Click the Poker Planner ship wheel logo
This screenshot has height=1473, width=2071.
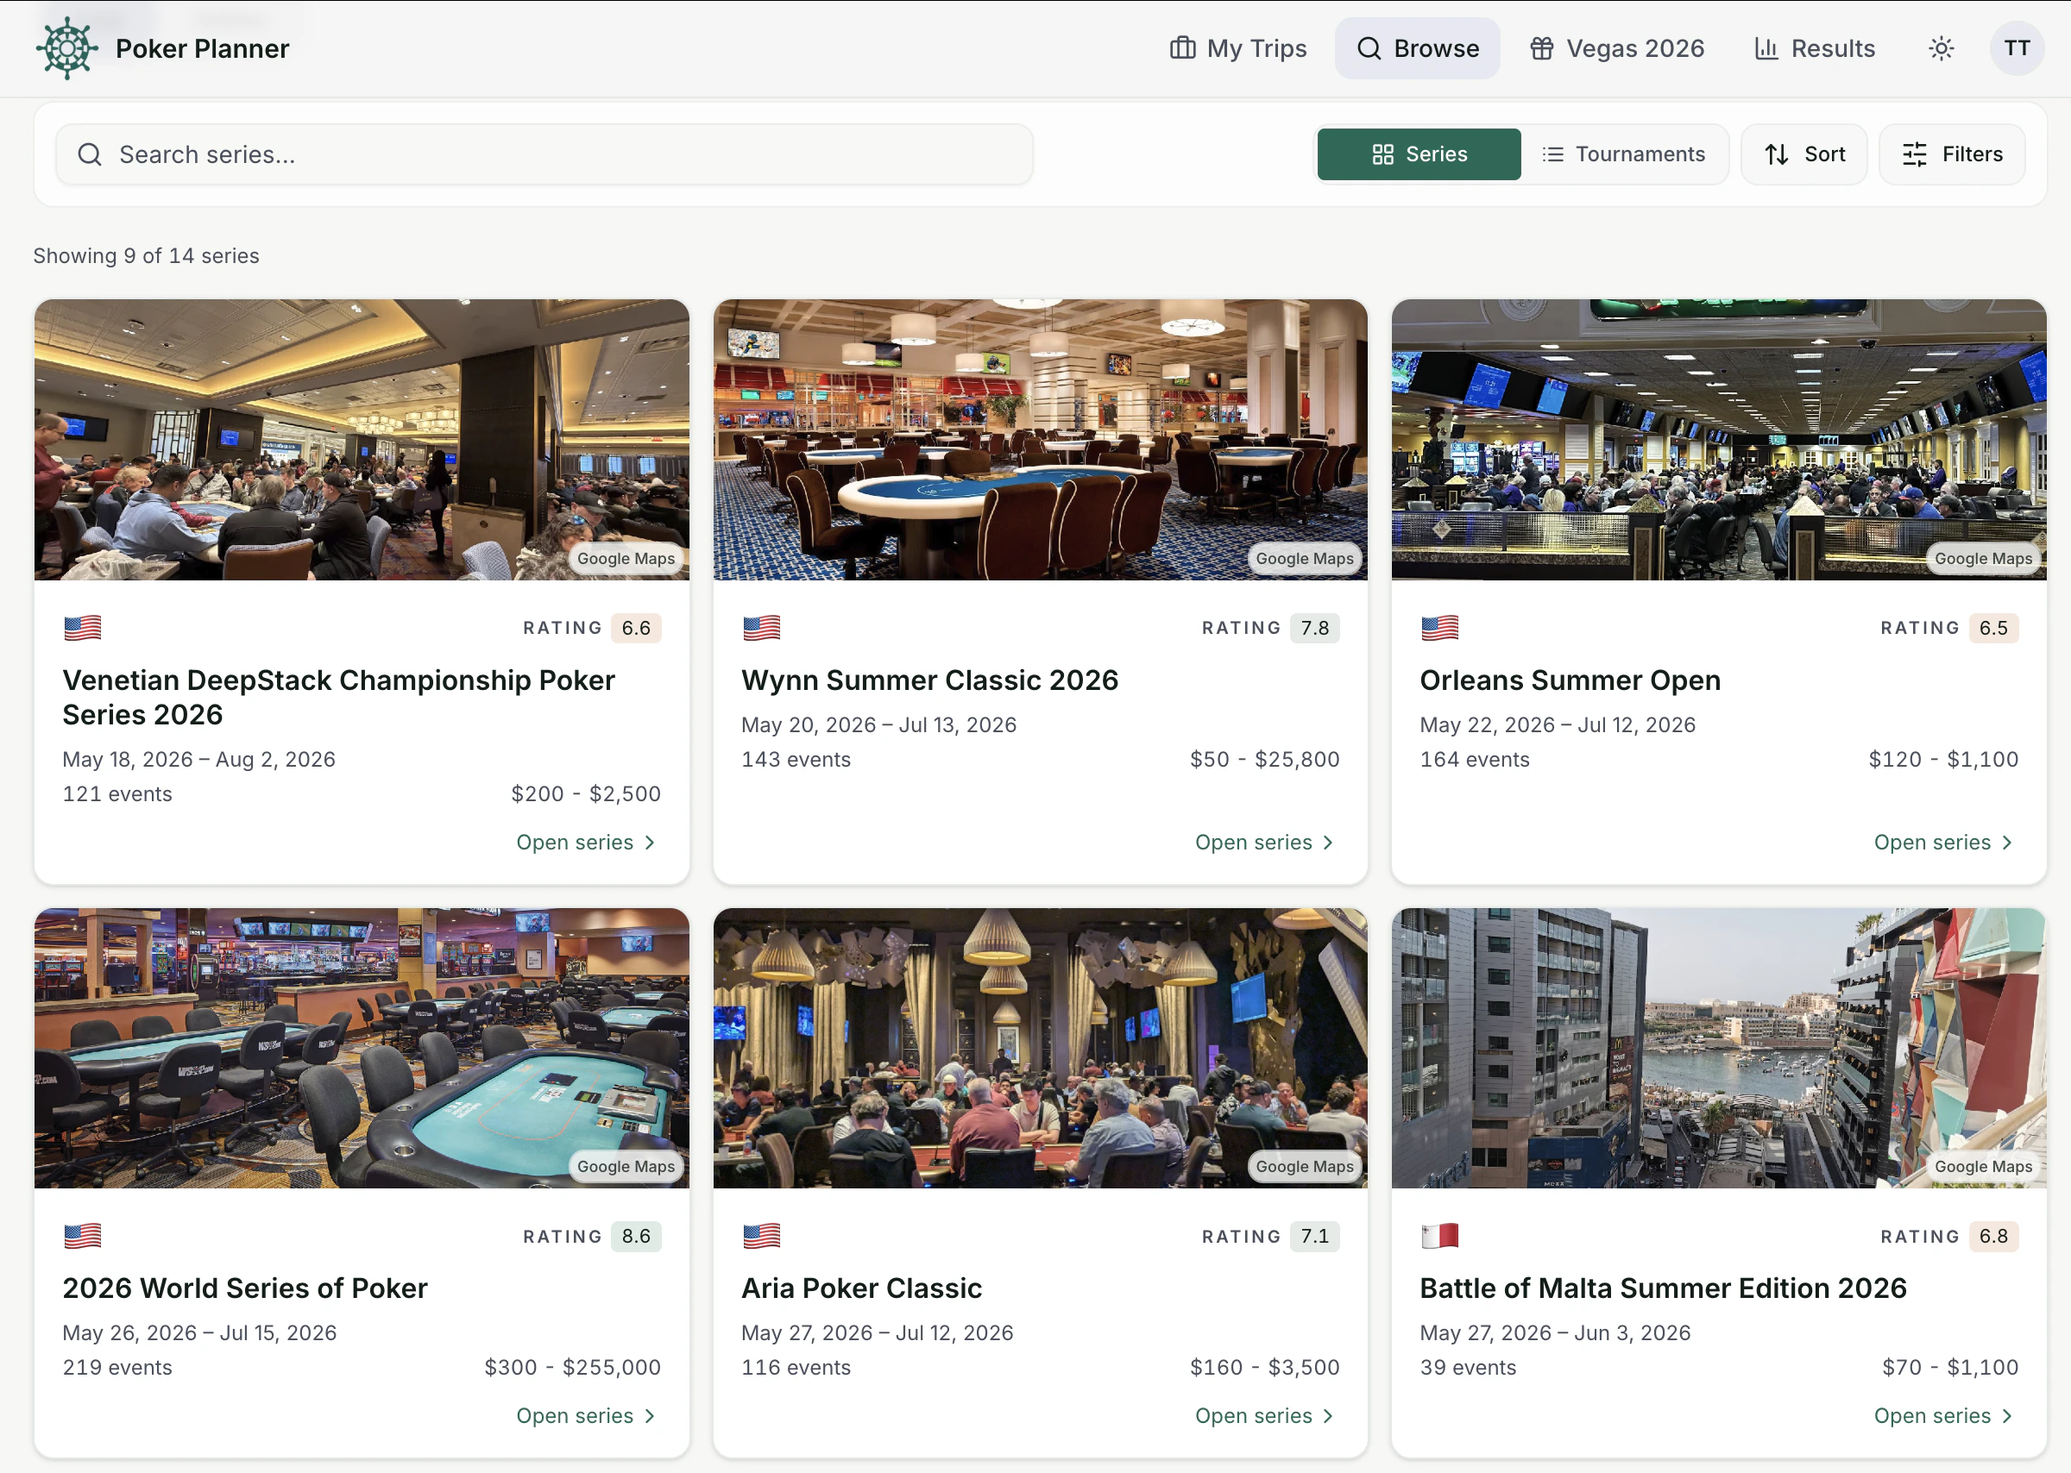coord(67,48)
